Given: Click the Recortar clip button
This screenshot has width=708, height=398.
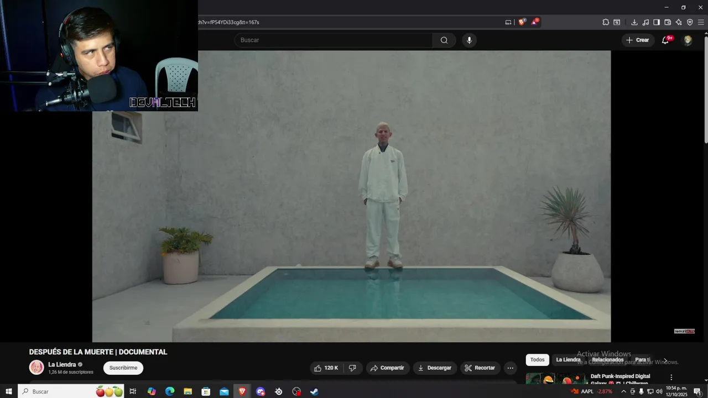Looking at the screenshot, I should click(480, 368).
